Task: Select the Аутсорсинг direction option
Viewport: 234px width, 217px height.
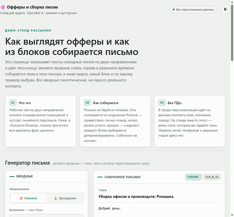Action: tap(65, 198)
